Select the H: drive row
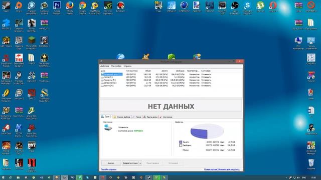Viewport: 321px width, 180px height. click(156, 85)
